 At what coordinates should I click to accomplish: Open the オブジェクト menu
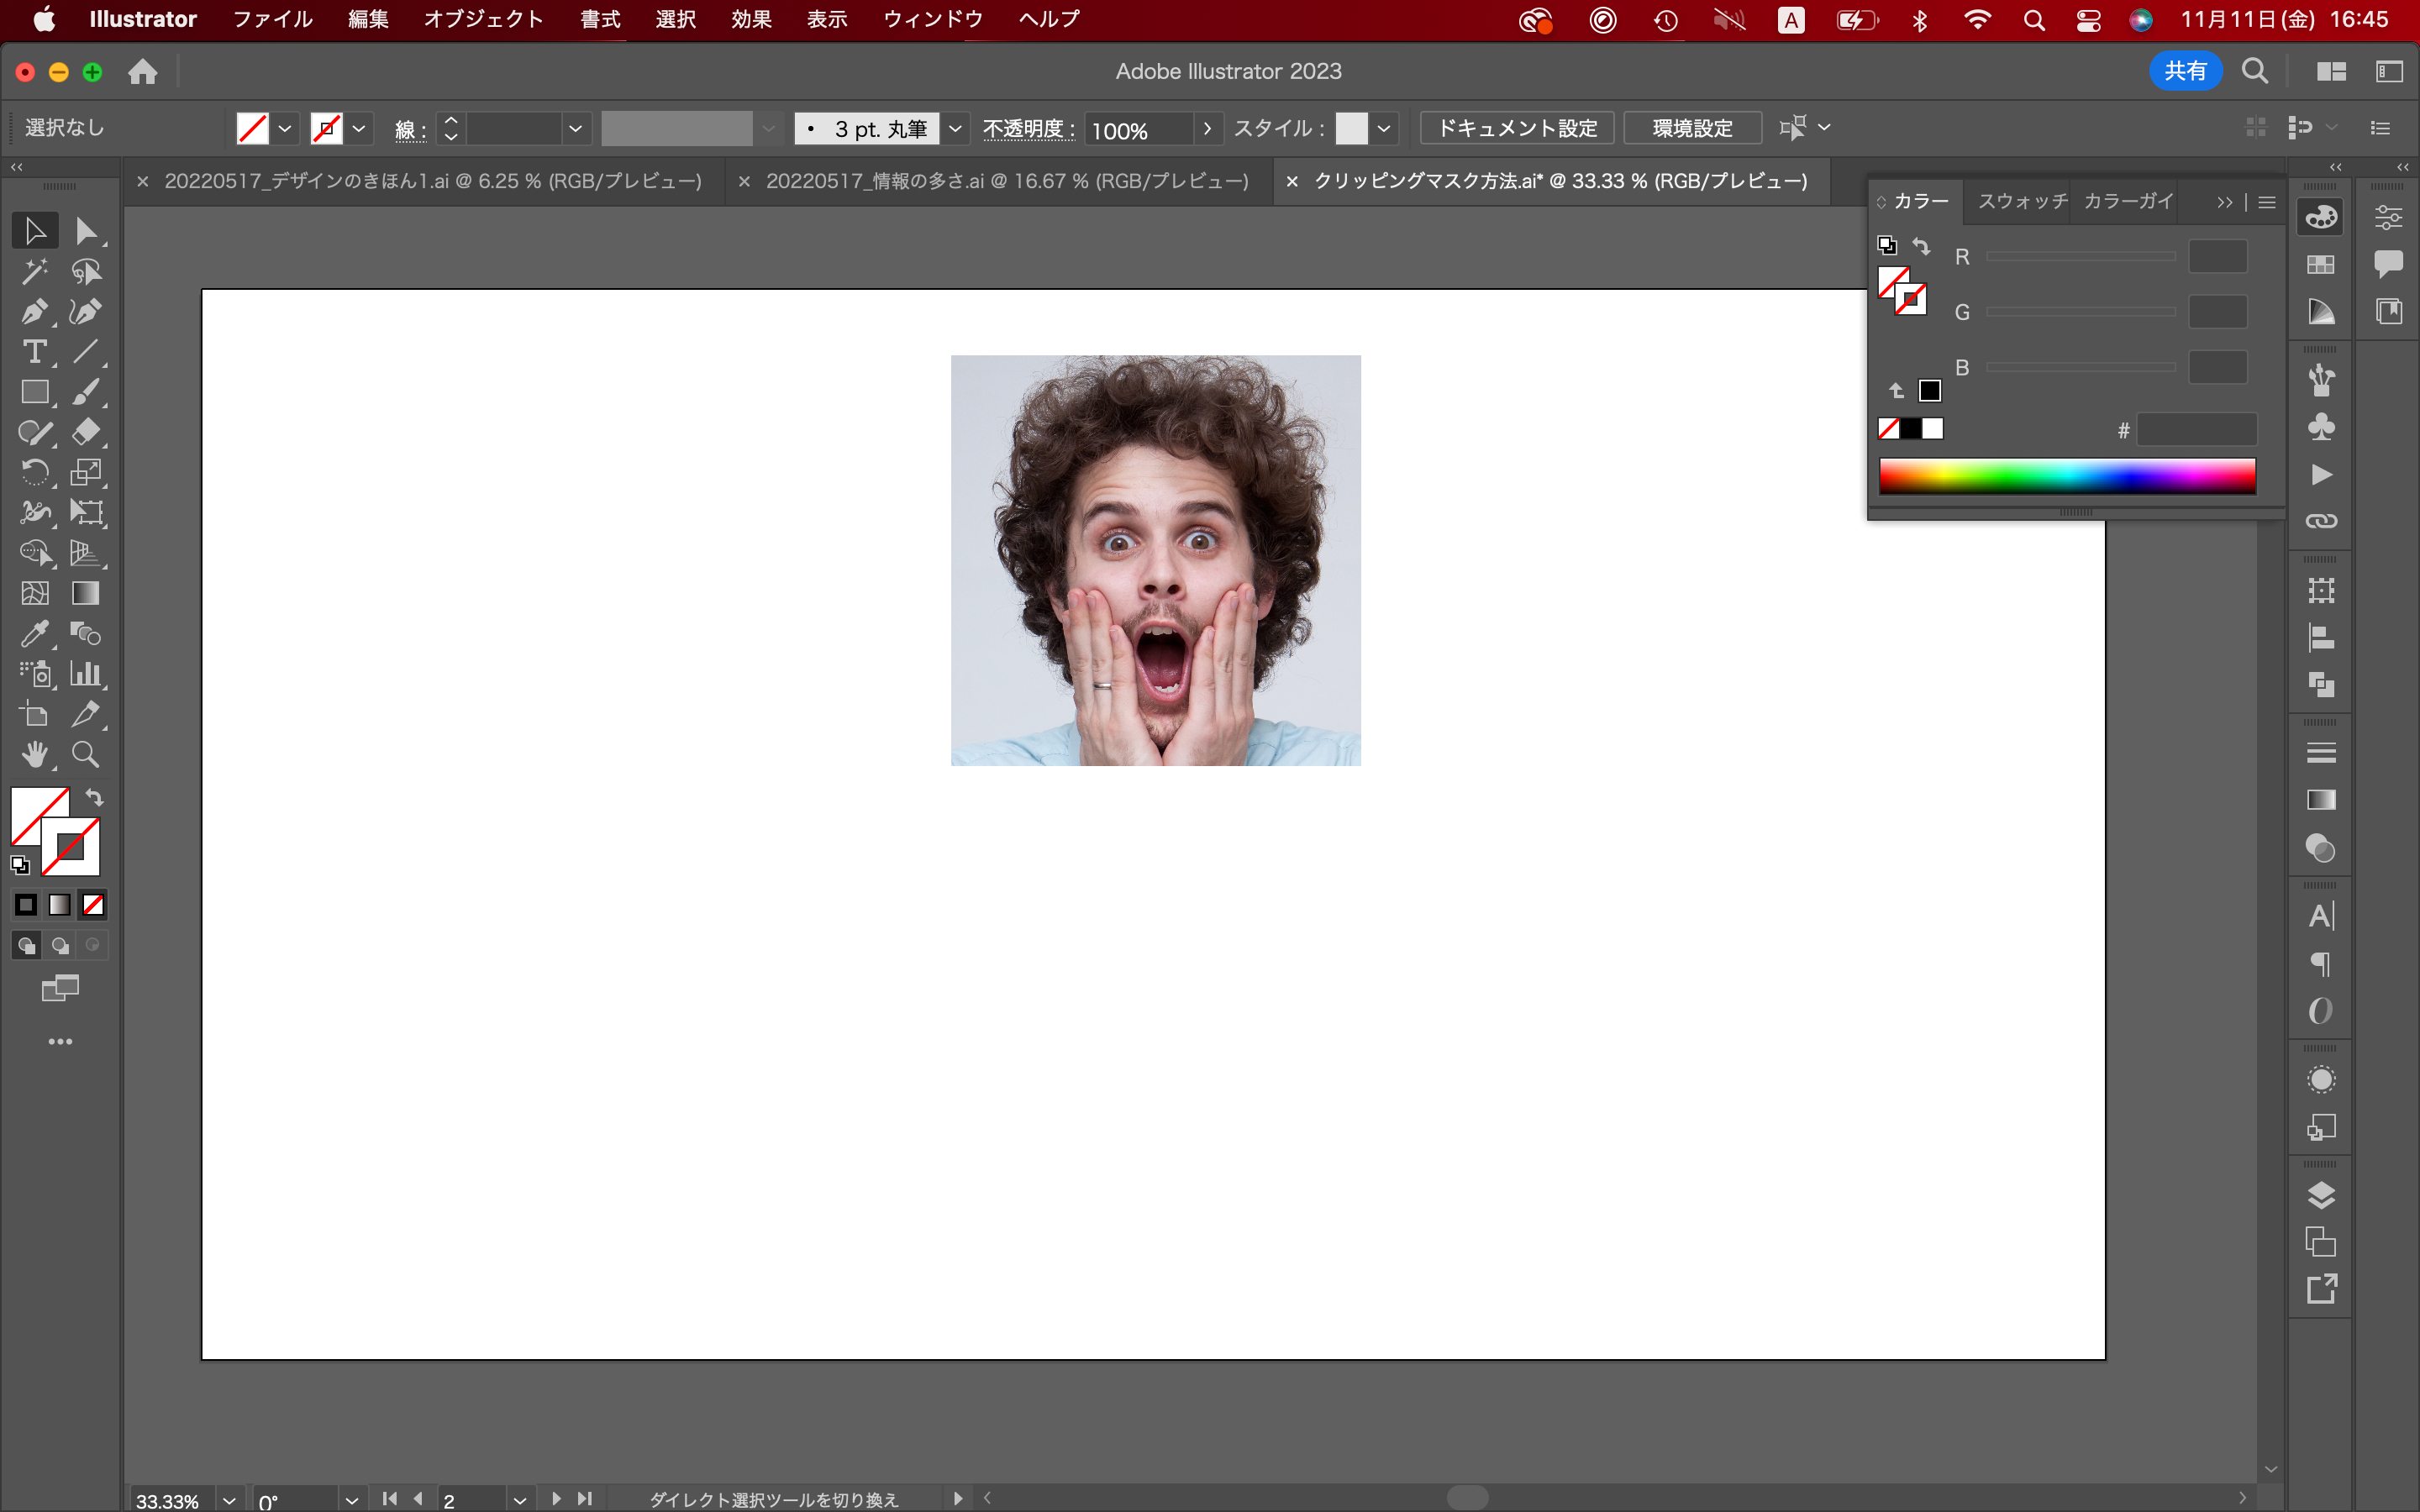pyautogui.click(x=483, y=19)
